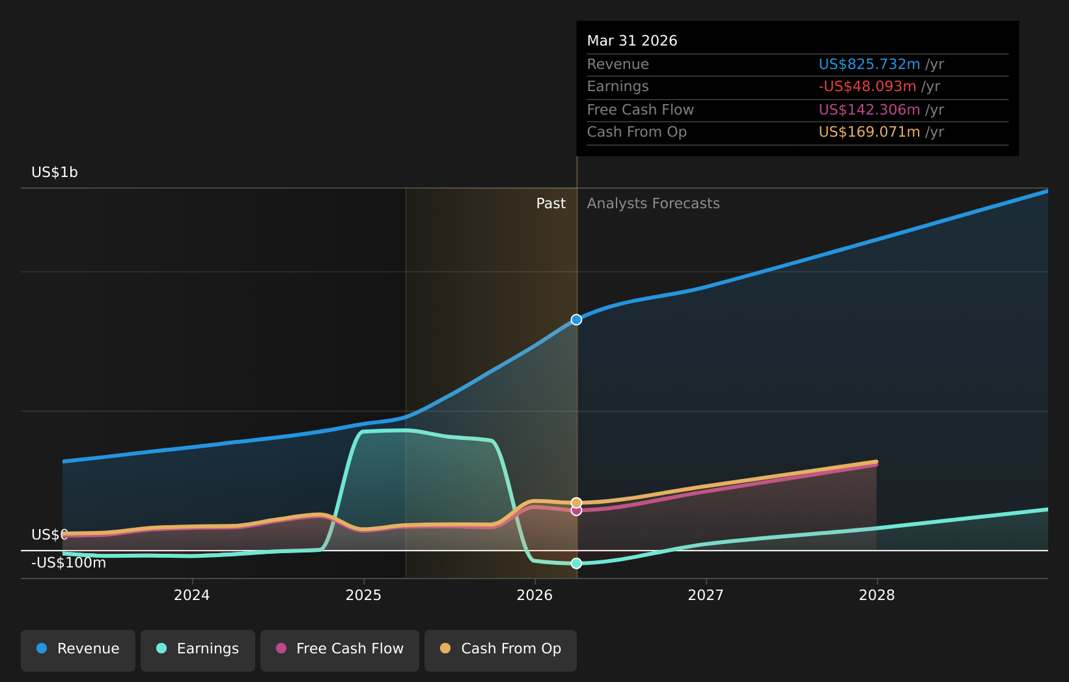Select the 2026 x-axis label
The image size is (1069, 682).
point(534,595)
